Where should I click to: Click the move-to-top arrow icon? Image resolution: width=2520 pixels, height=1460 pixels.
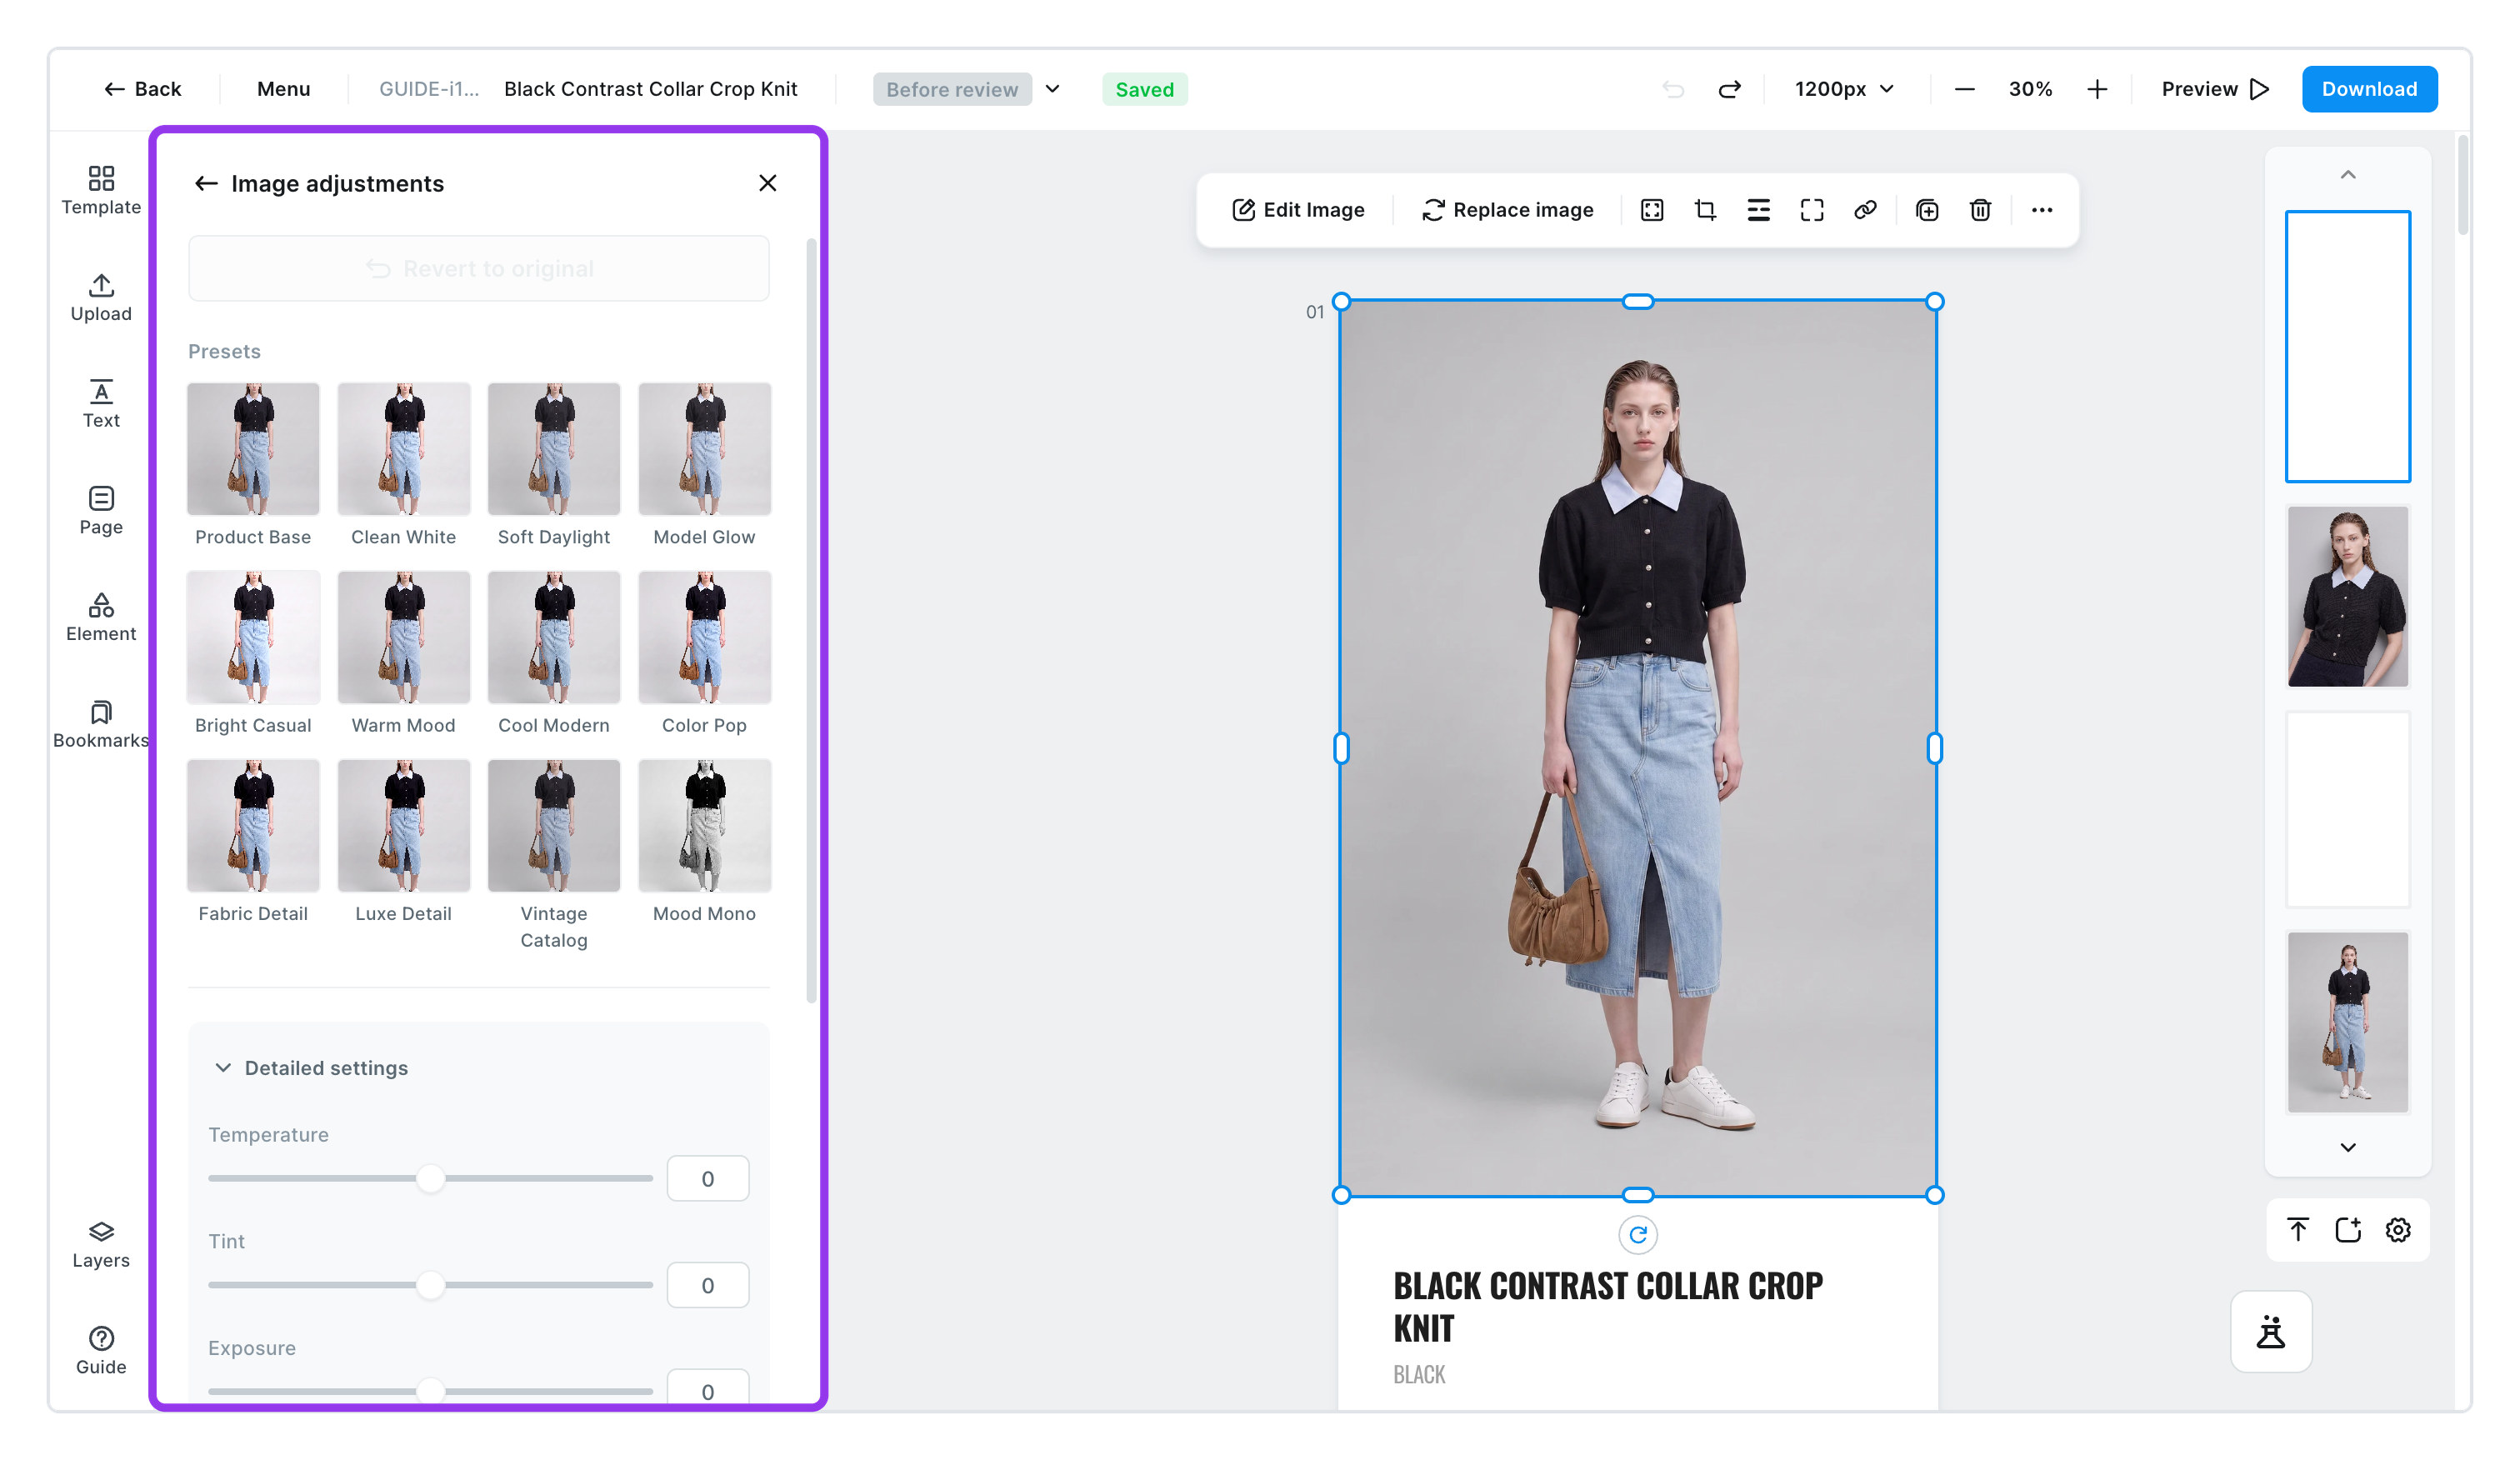click(2298, 1230)
